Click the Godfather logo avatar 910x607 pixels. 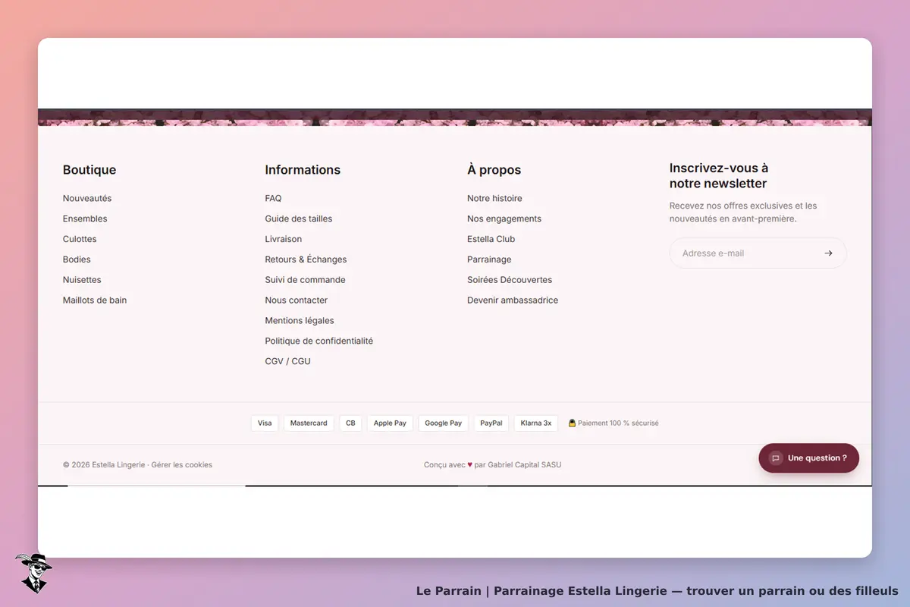(33, 573)
